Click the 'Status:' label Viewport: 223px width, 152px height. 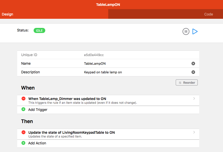[x=23, y=30]
